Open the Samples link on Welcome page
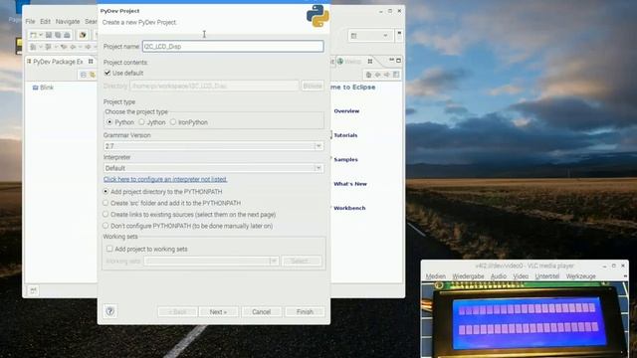 [x=345, y=159]
